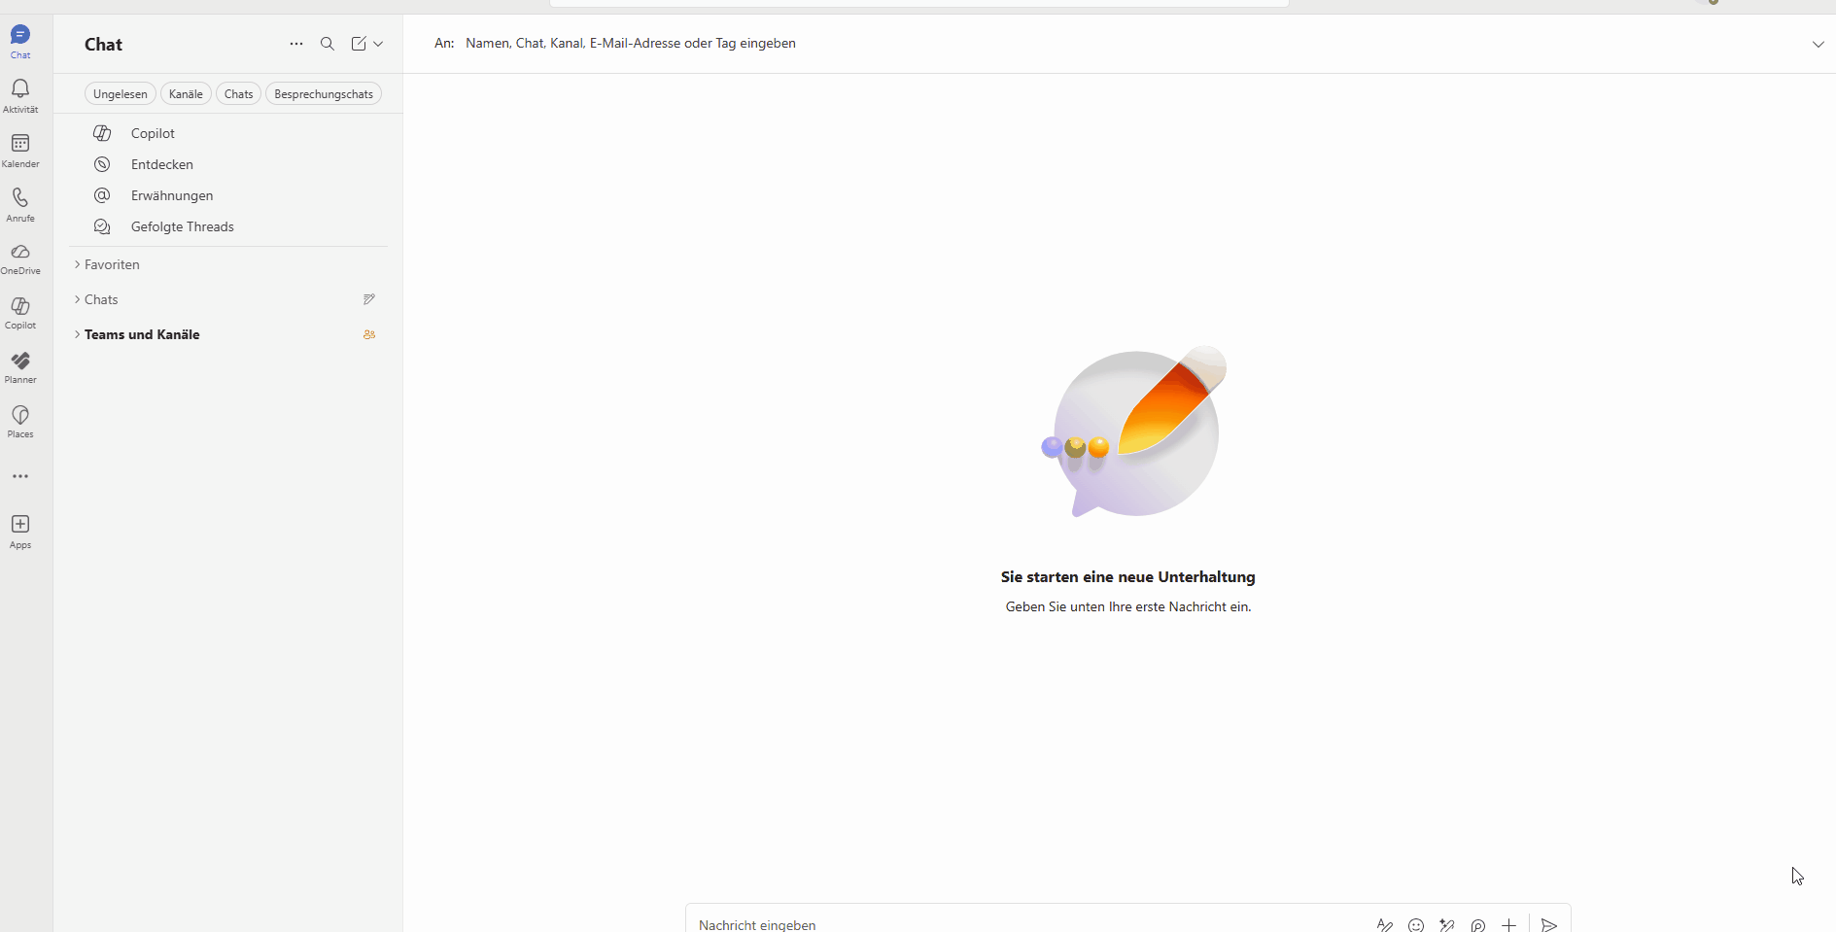Image resolution: width=1836 pixels, height=932 pixels.
Task: Open the Apps store icon
Action: 20,530
